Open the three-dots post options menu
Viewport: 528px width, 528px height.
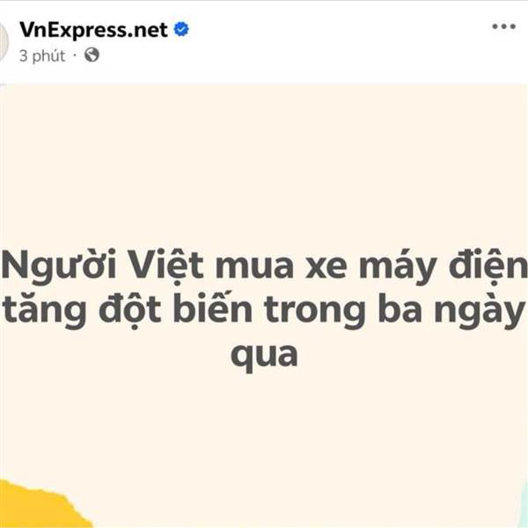(503, 26)
